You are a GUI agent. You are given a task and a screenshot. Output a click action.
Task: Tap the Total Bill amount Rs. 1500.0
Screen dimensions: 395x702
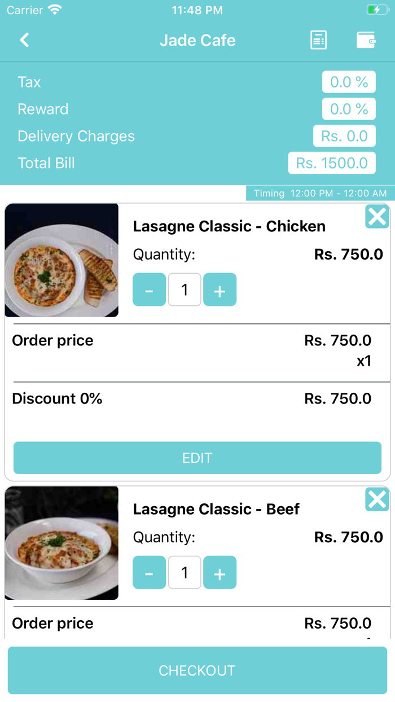tap(332, 164)
